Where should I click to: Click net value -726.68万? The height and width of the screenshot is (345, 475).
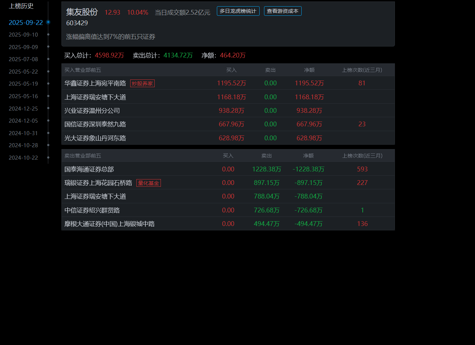309,210
